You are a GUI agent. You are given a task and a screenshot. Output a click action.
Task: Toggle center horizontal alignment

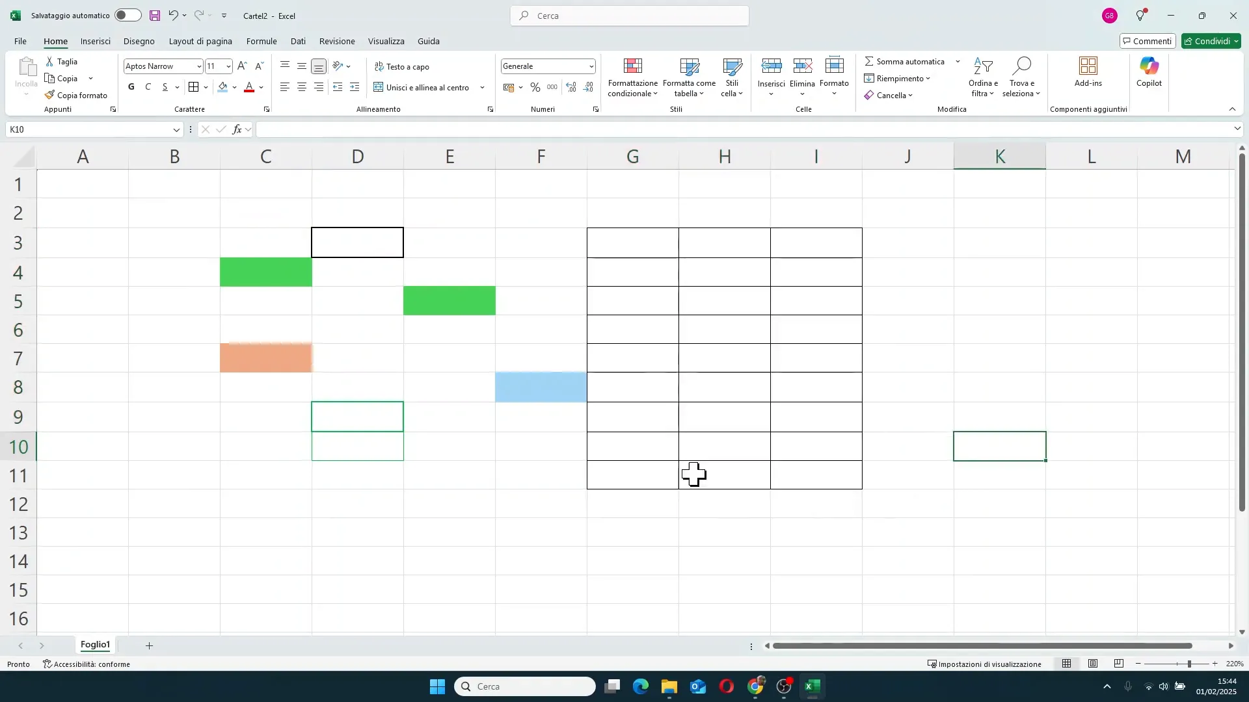pyautogui.click(x=302, y=87)
